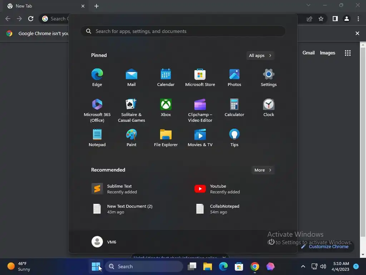Open Chrome tab search dropdown
Viewport: 366px width, 275px height.
[x=308, y=5]
